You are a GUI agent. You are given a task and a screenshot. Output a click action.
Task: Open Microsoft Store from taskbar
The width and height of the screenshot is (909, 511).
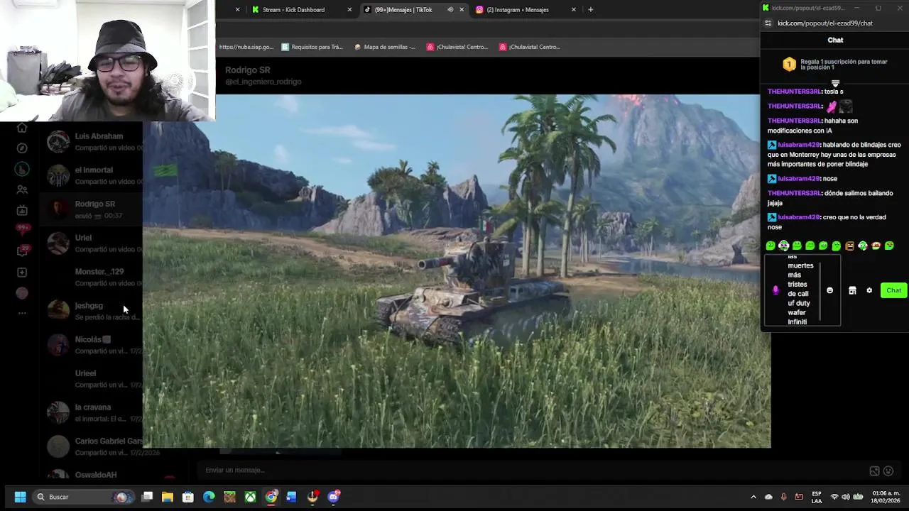(x=188, y=497)
